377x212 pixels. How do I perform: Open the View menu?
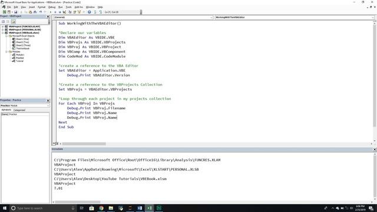(x=24, y=7)
